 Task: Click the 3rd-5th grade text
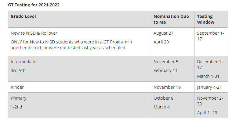coord(18,70)
